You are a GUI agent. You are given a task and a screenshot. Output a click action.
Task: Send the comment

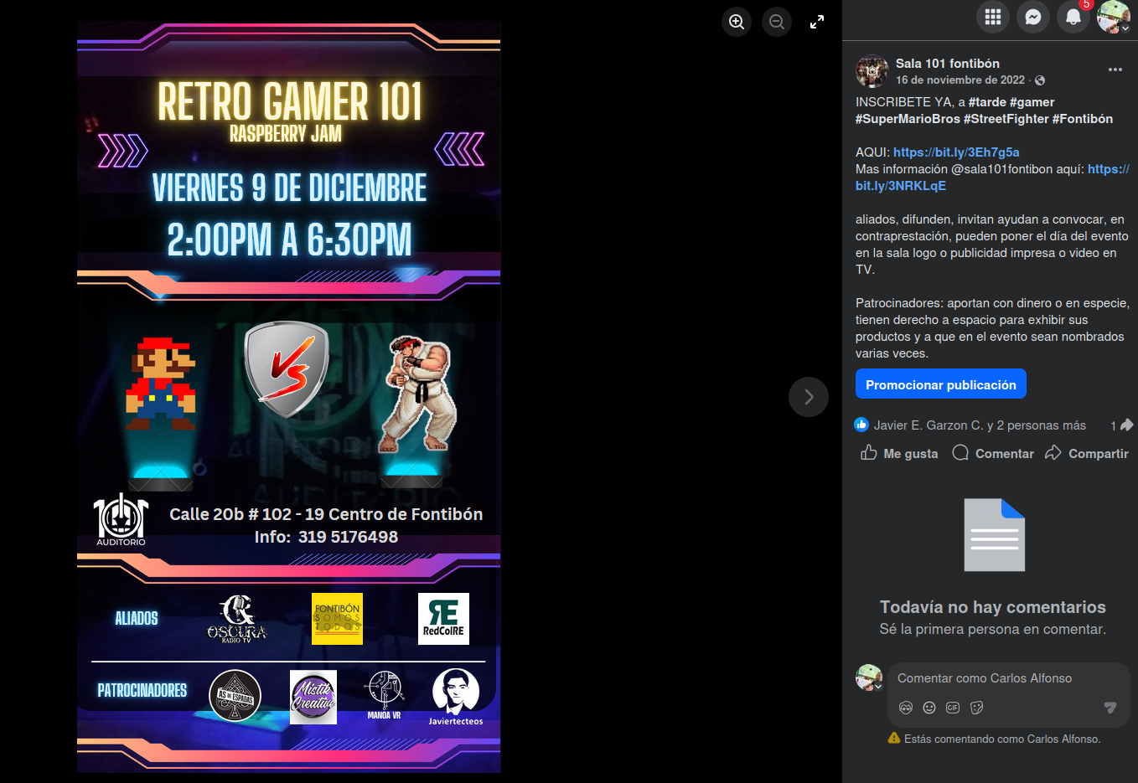(1110, 708)
